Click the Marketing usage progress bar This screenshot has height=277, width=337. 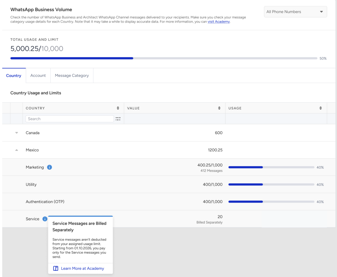click(271, 167)
